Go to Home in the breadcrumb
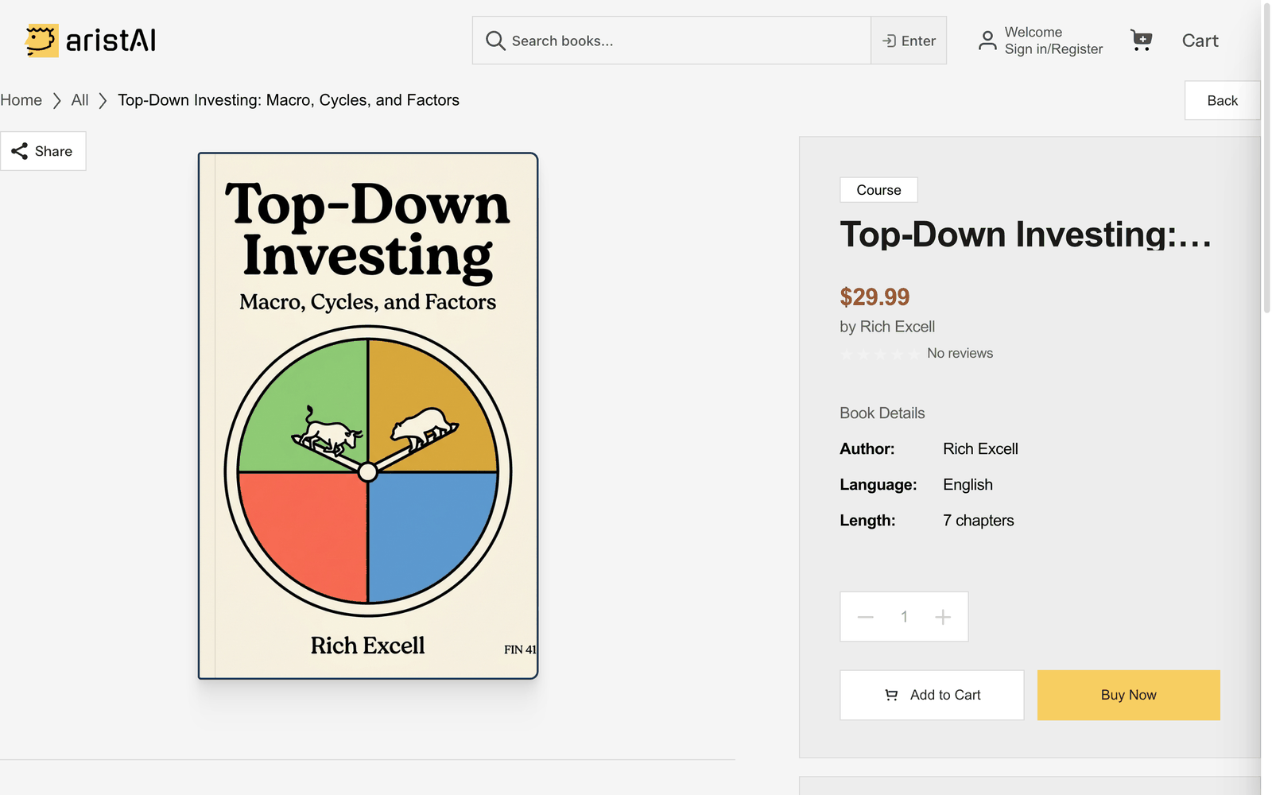 21,100
